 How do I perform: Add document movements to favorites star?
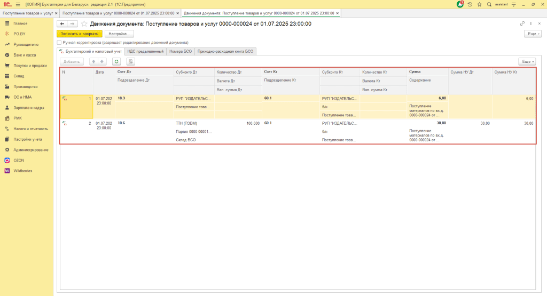point(84,23)
